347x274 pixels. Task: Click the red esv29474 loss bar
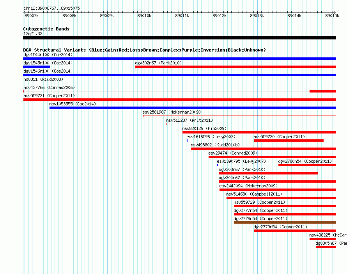click(272, 157)
